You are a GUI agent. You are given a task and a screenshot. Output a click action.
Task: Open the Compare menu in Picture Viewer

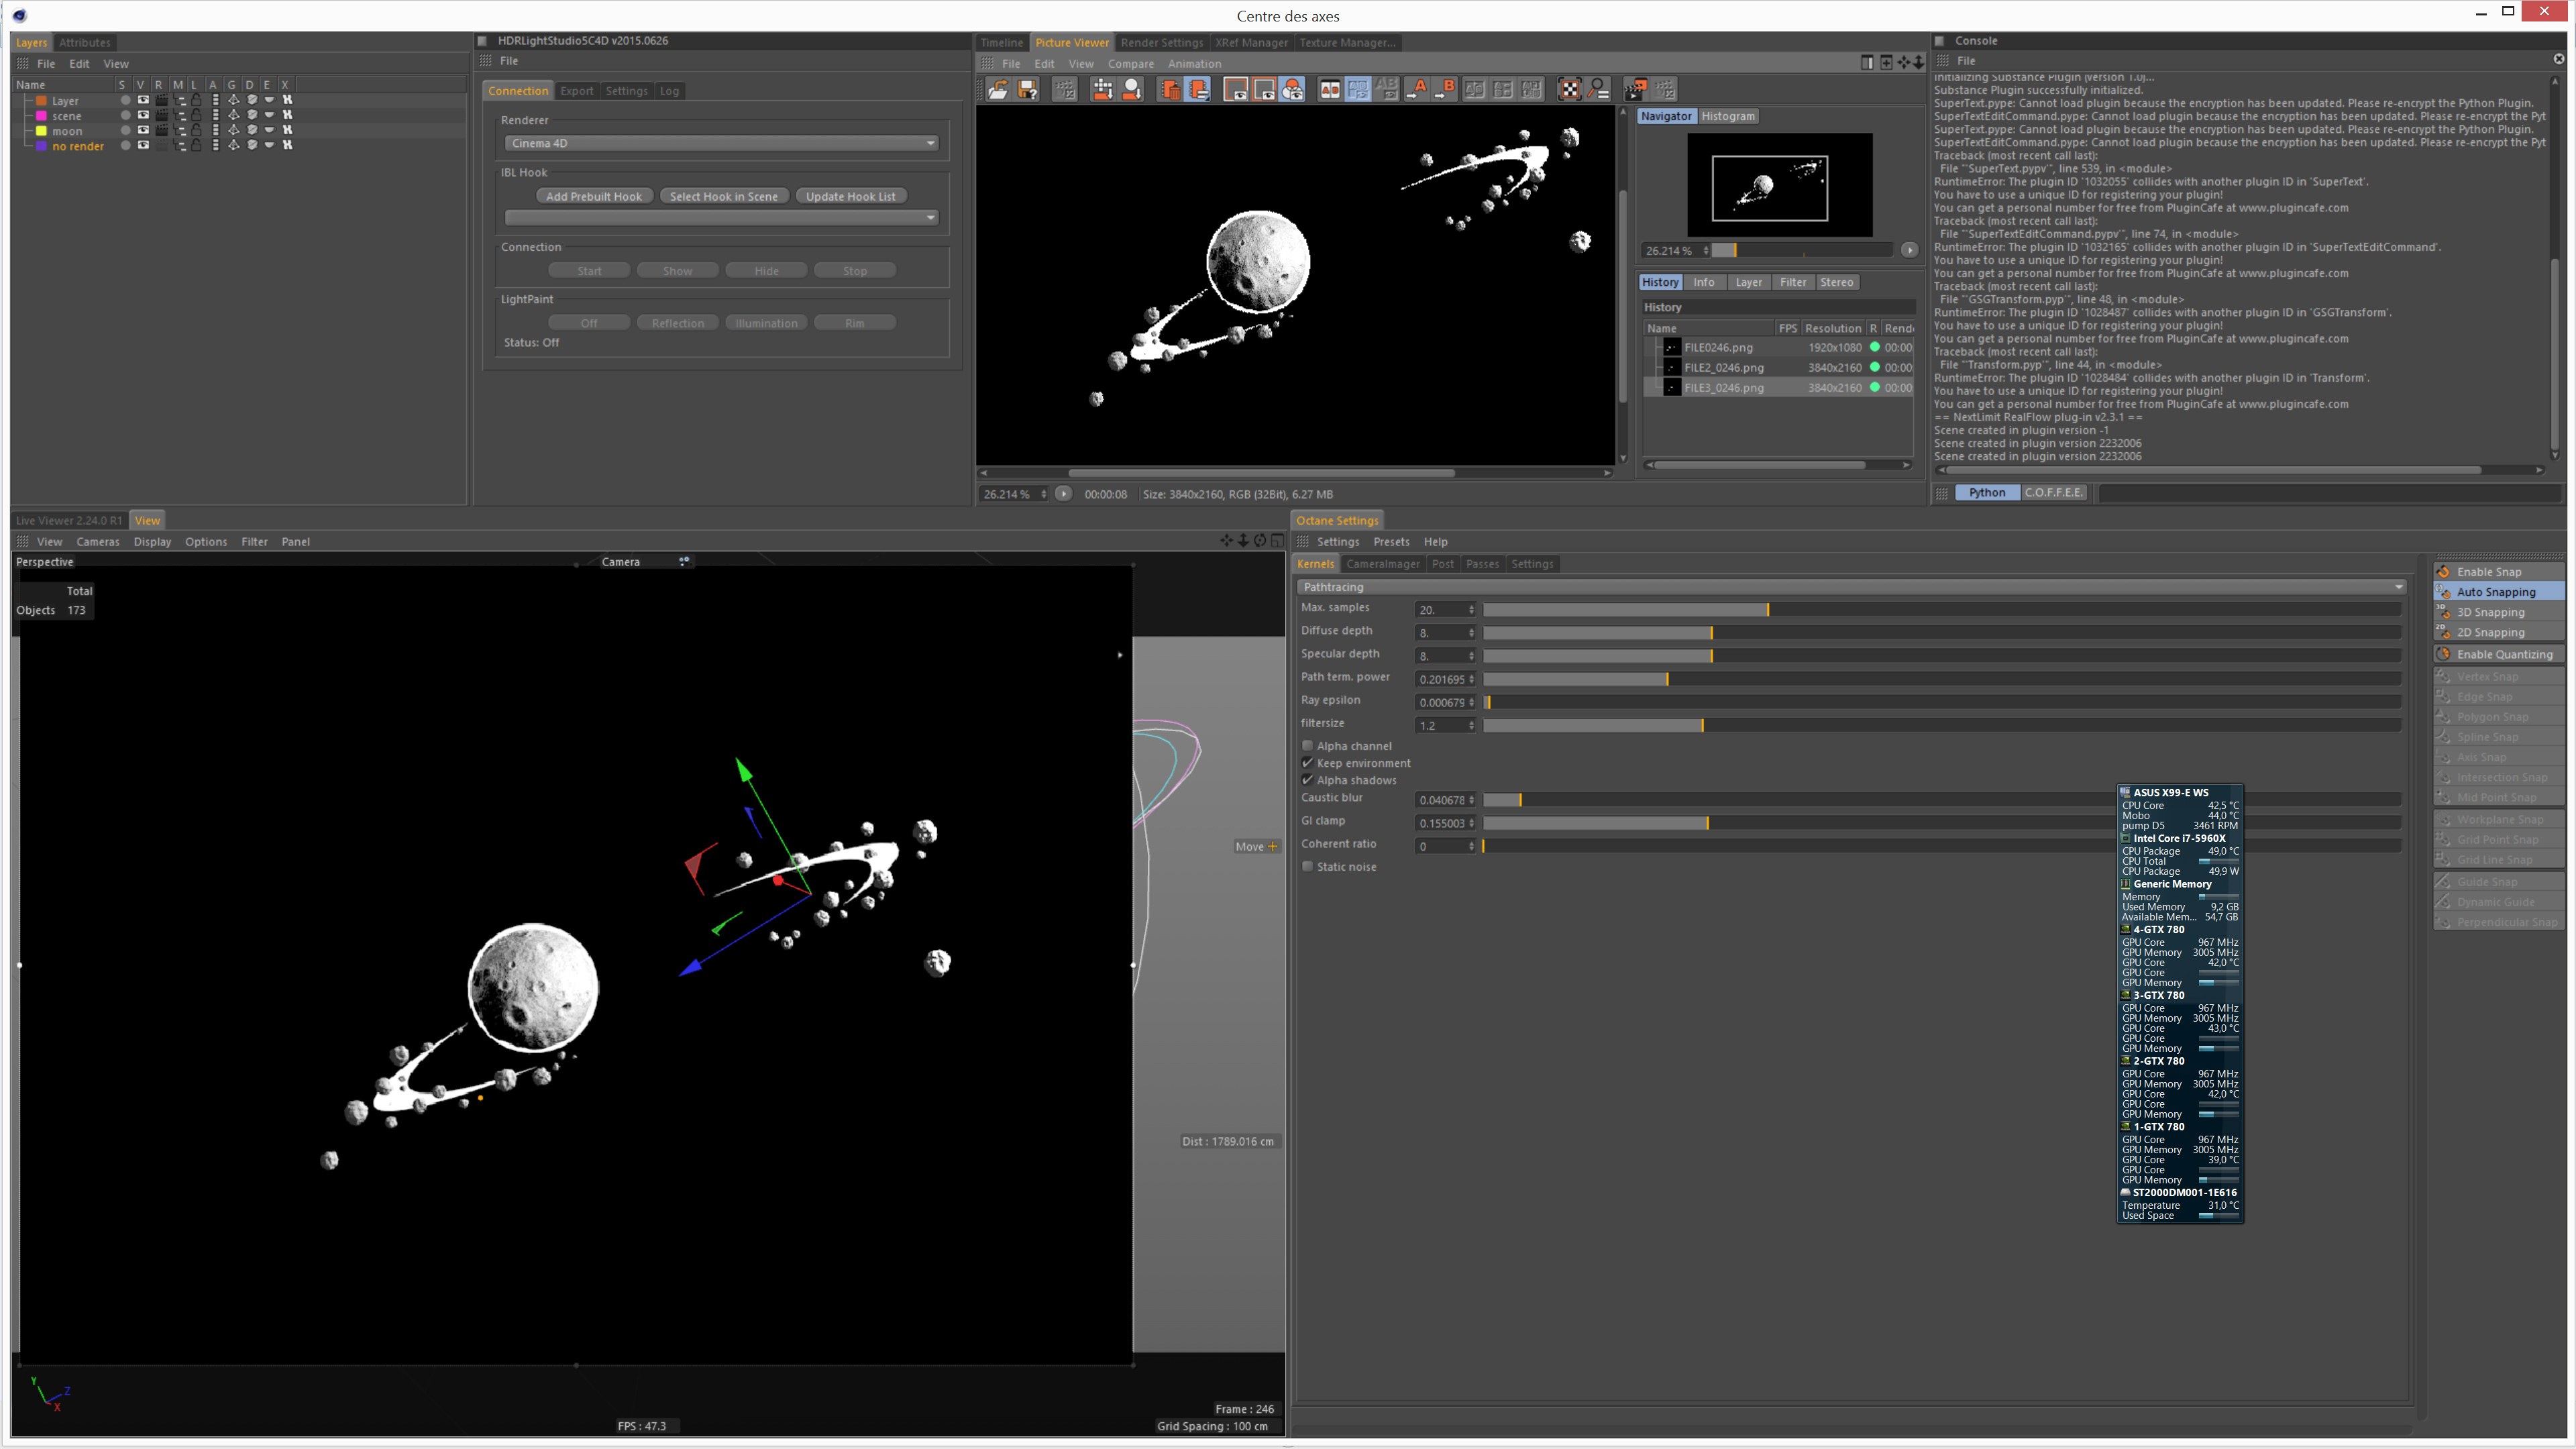1130,63
